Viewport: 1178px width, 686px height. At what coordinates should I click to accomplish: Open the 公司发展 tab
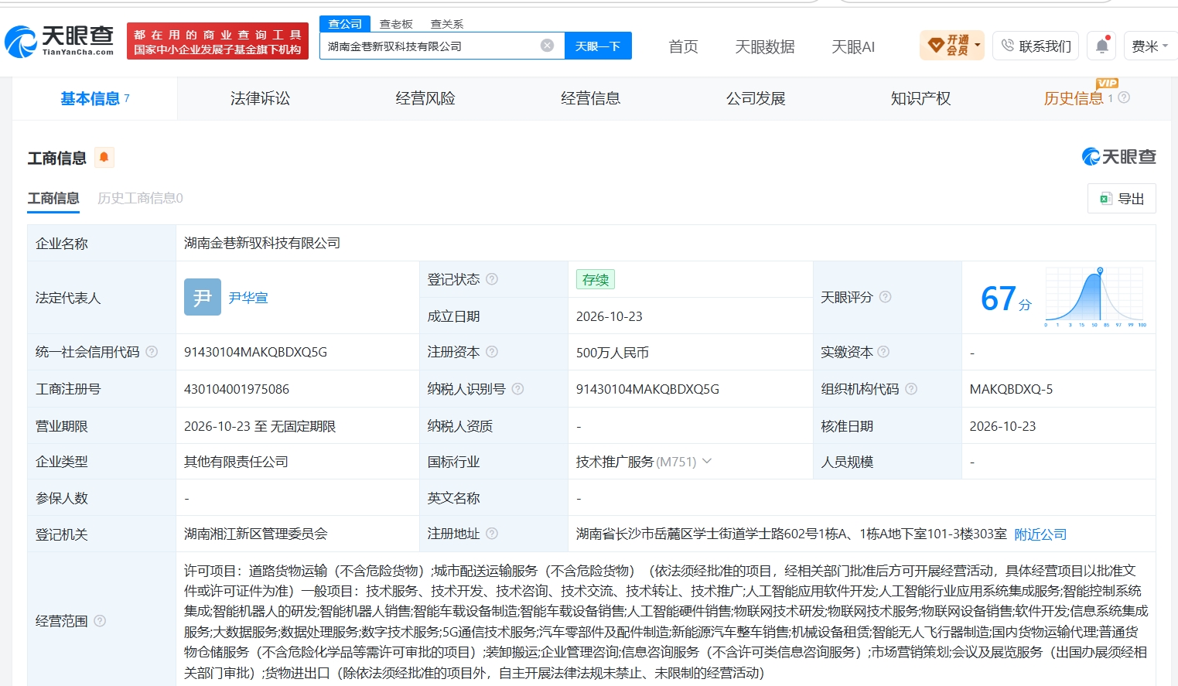pyautogui.click(x=756, y=98)
